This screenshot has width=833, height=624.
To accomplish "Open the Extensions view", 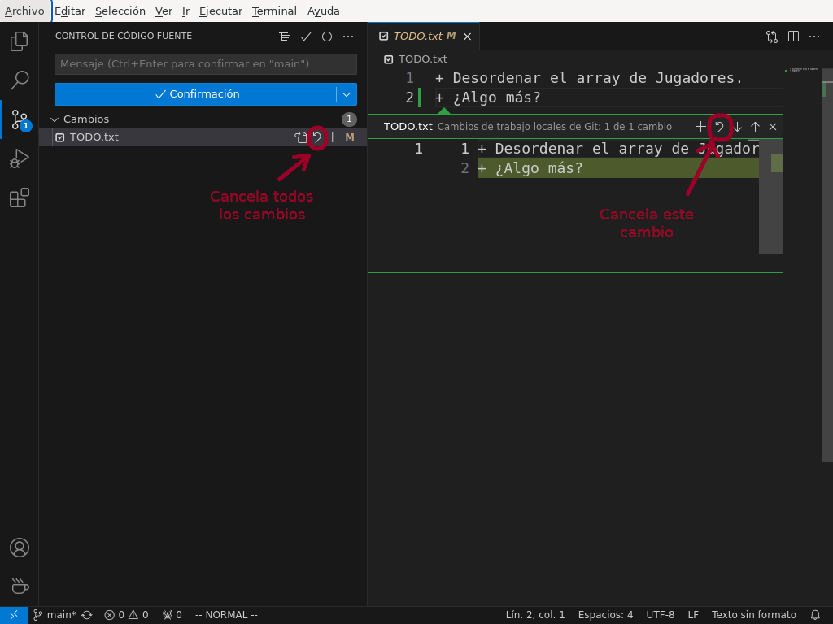I will pos(20,197).
